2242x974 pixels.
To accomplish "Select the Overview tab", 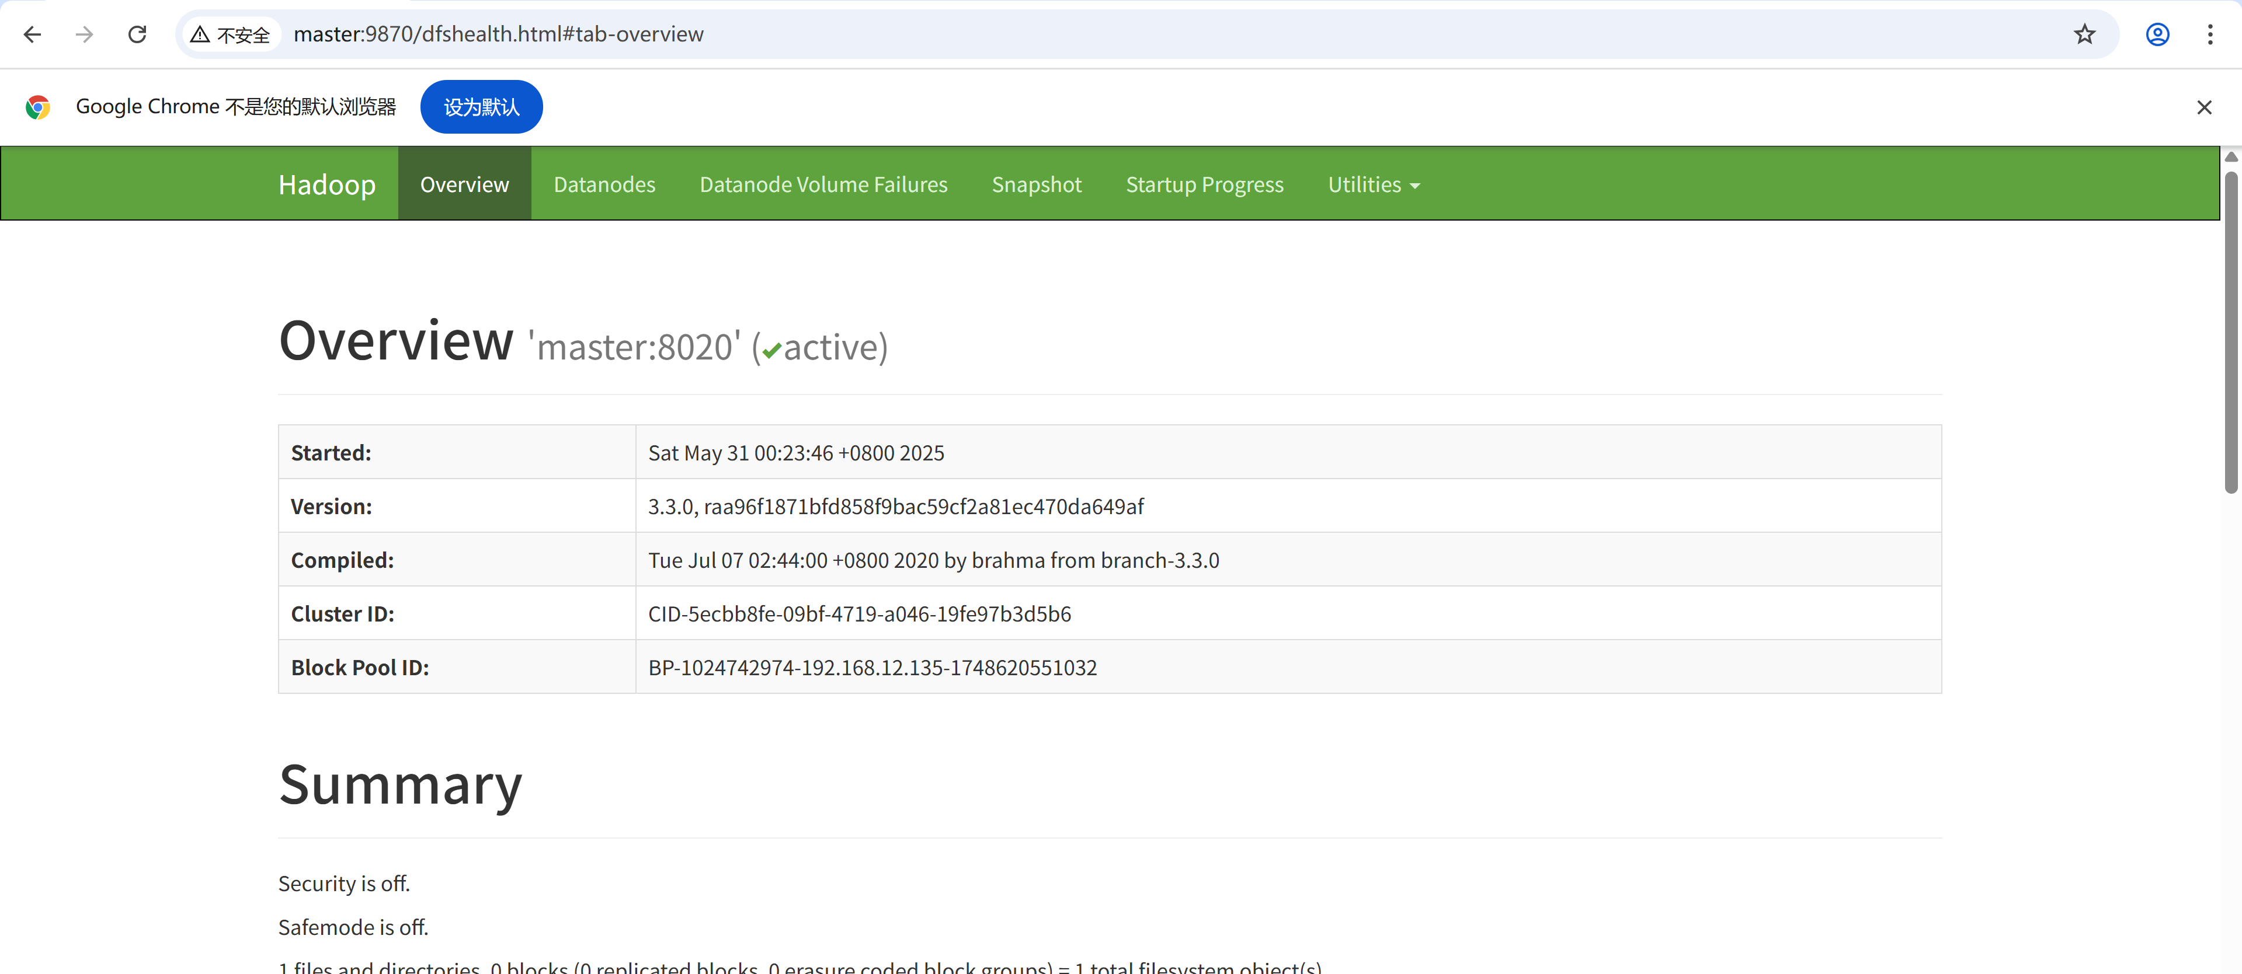I will coord(464,184).
